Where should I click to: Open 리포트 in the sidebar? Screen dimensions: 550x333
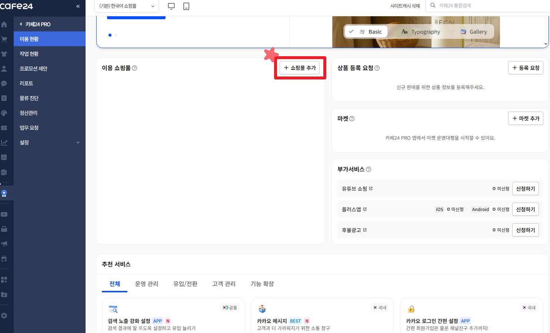[x=50, y=83]
